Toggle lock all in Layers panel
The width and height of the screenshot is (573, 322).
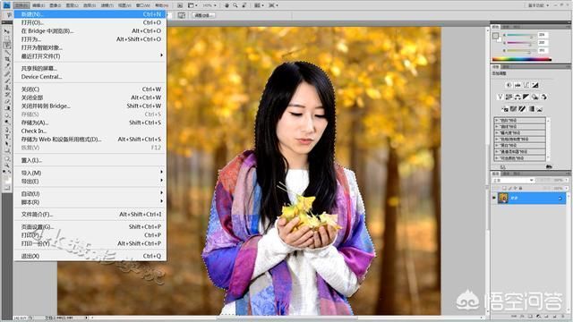click(520, 188)
